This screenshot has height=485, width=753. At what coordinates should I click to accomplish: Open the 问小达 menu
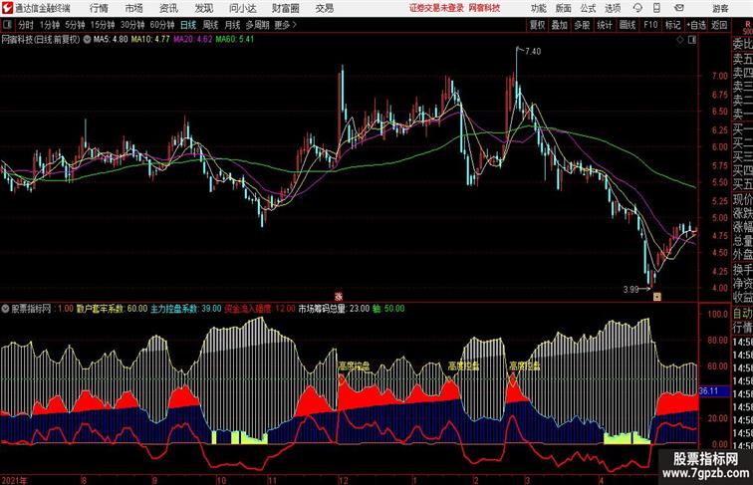pos(242,8)
